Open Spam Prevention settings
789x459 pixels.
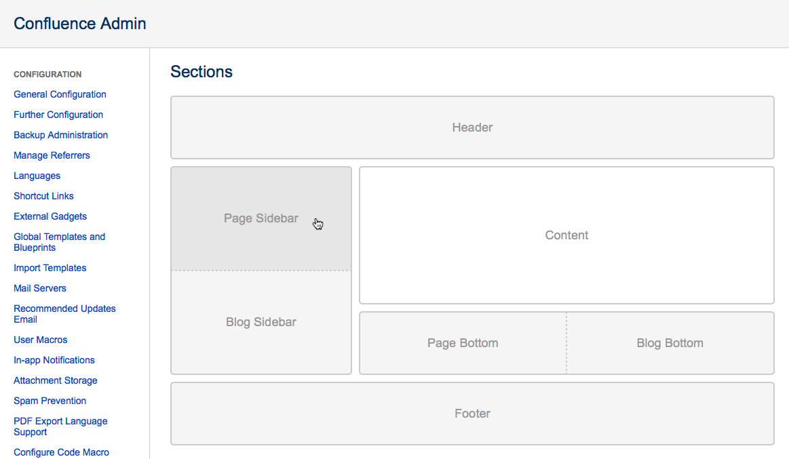pos(50,401)
